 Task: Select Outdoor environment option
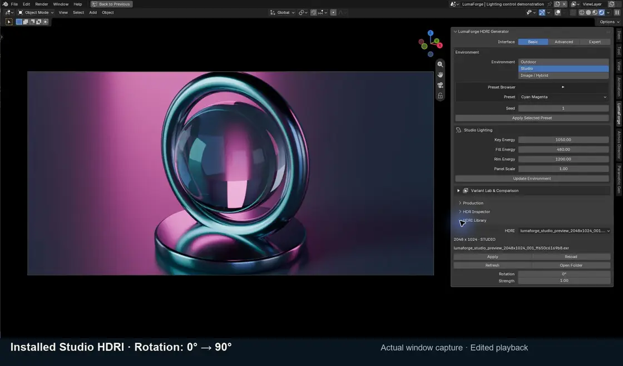click(x=563, y=62)
